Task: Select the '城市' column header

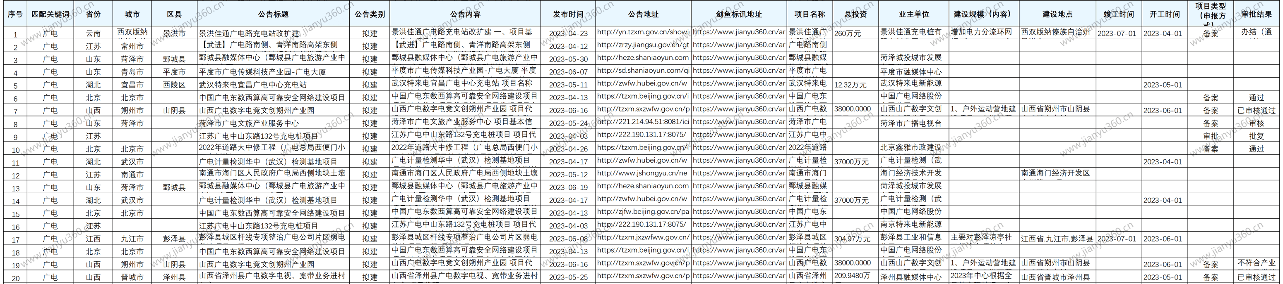Action: point(132,14)
